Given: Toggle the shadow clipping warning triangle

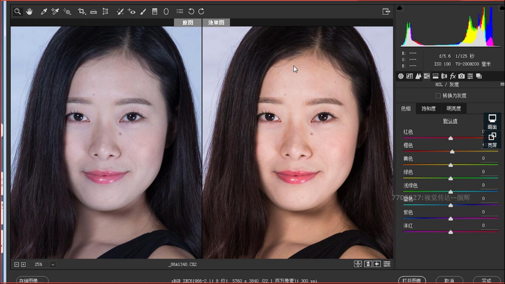Looking at the screenshot, I should point(400,8).
